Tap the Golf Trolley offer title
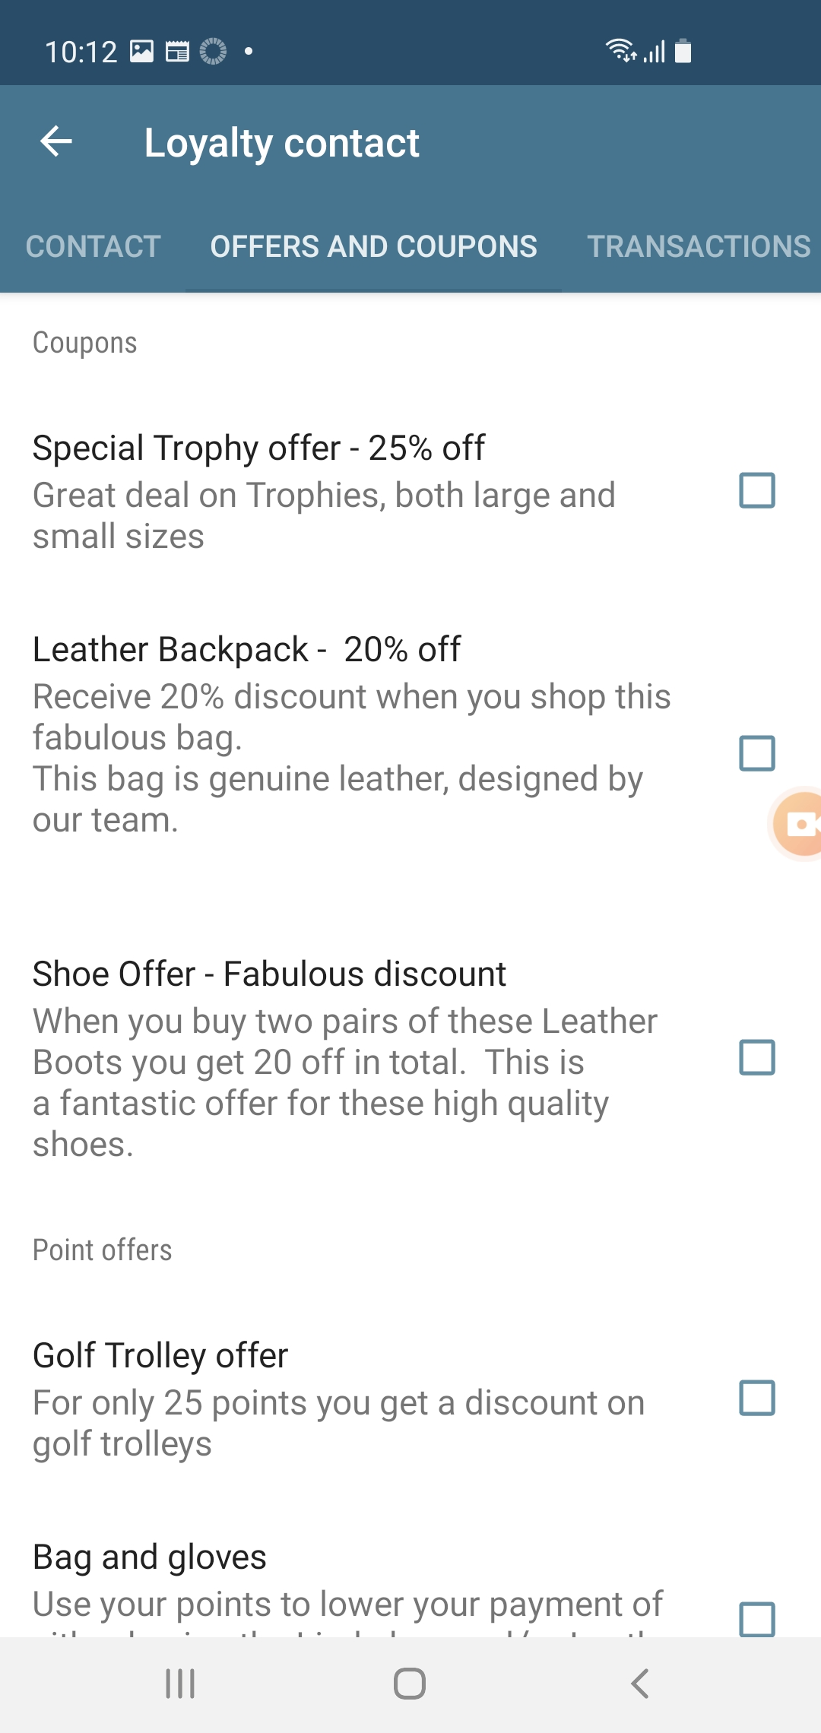 160,1355
